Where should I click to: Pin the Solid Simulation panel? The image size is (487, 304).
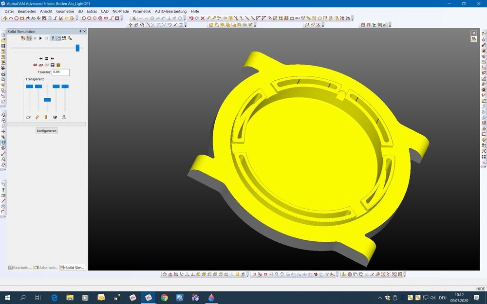(x=80, y=32)
